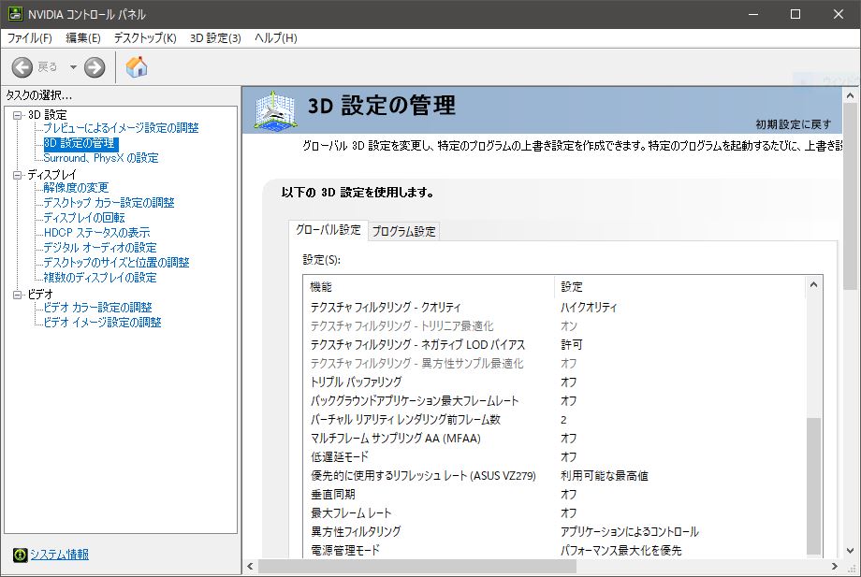Viewport: 861px width, 577px height.
Task: Select the 低遅延モード row
Action: click(553, 457)
